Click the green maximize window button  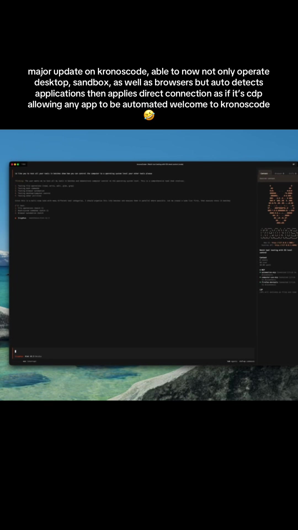coord(18,164)
